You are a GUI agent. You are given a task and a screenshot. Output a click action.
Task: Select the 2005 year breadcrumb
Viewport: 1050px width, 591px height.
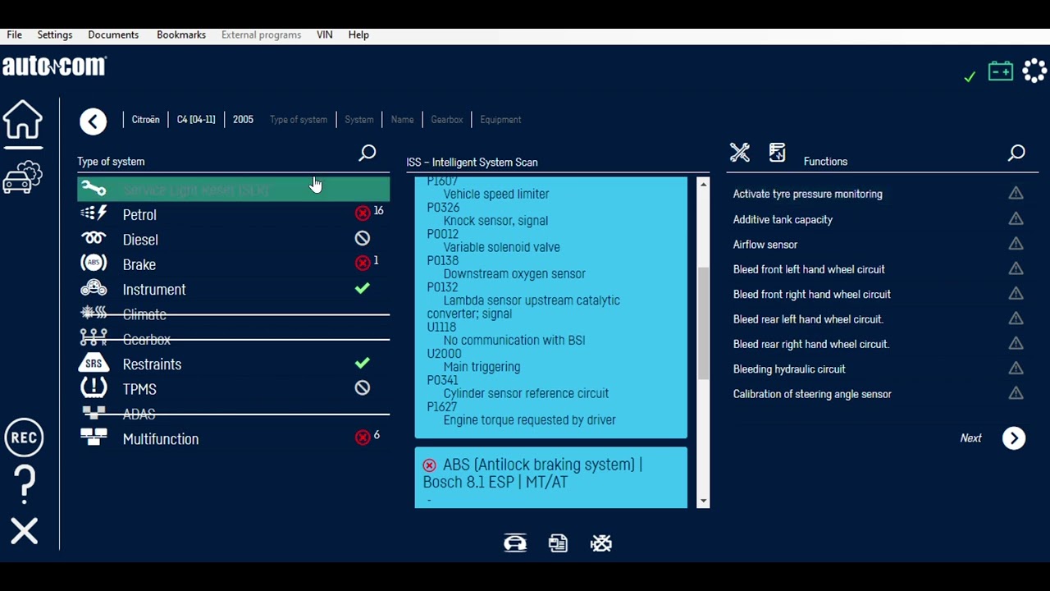click(243, 120)
